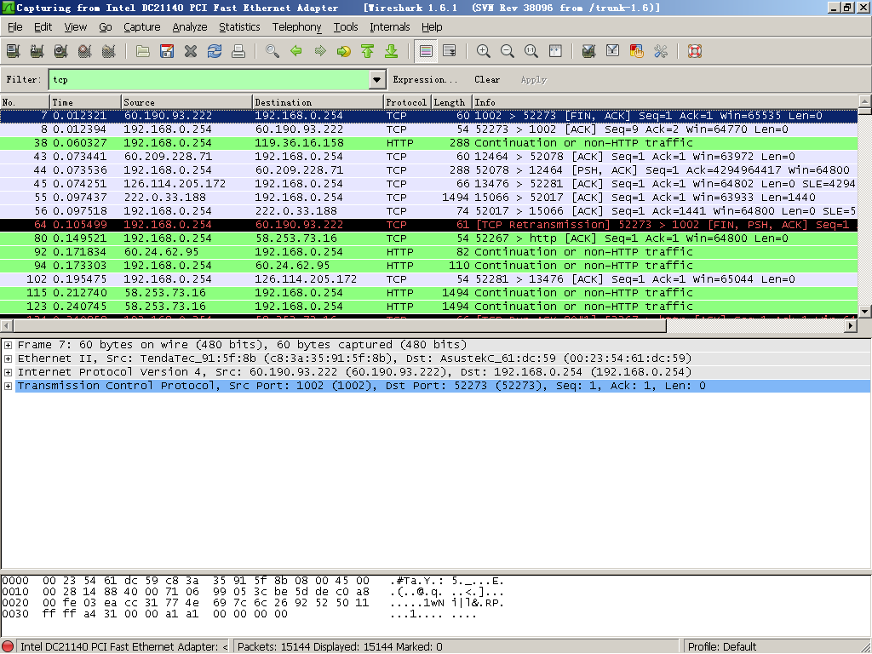This screenshot has width=872, height=654.
Task: Select packet 102 to 126.114.205.172
Action: coord(429,279)
